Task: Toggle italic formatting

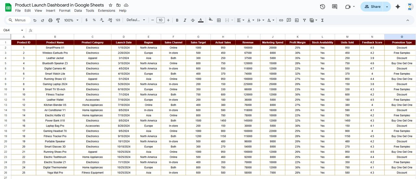Action: tap(185, 20)
